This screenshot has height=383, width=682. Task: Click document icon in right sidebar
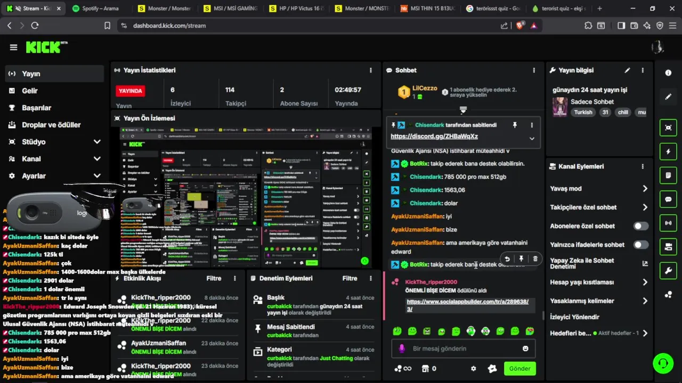coord(668,175)
